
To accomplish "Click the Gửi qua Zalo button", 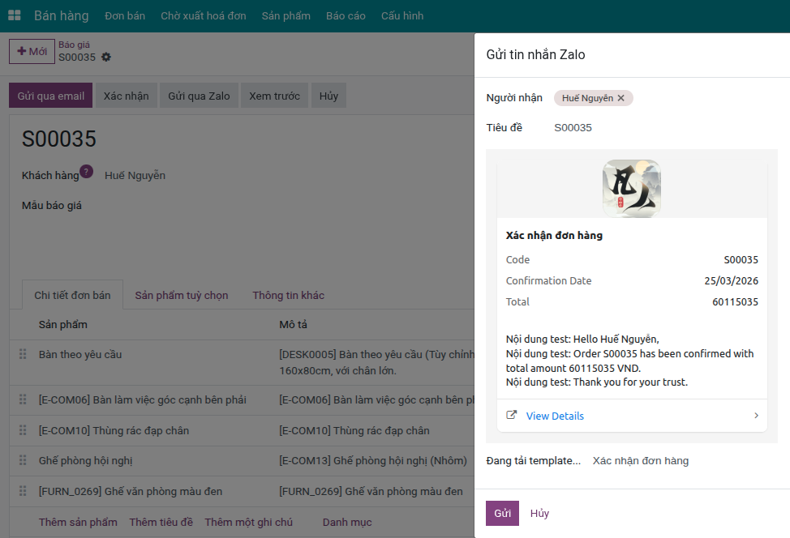I will click(x=199, y=96).
